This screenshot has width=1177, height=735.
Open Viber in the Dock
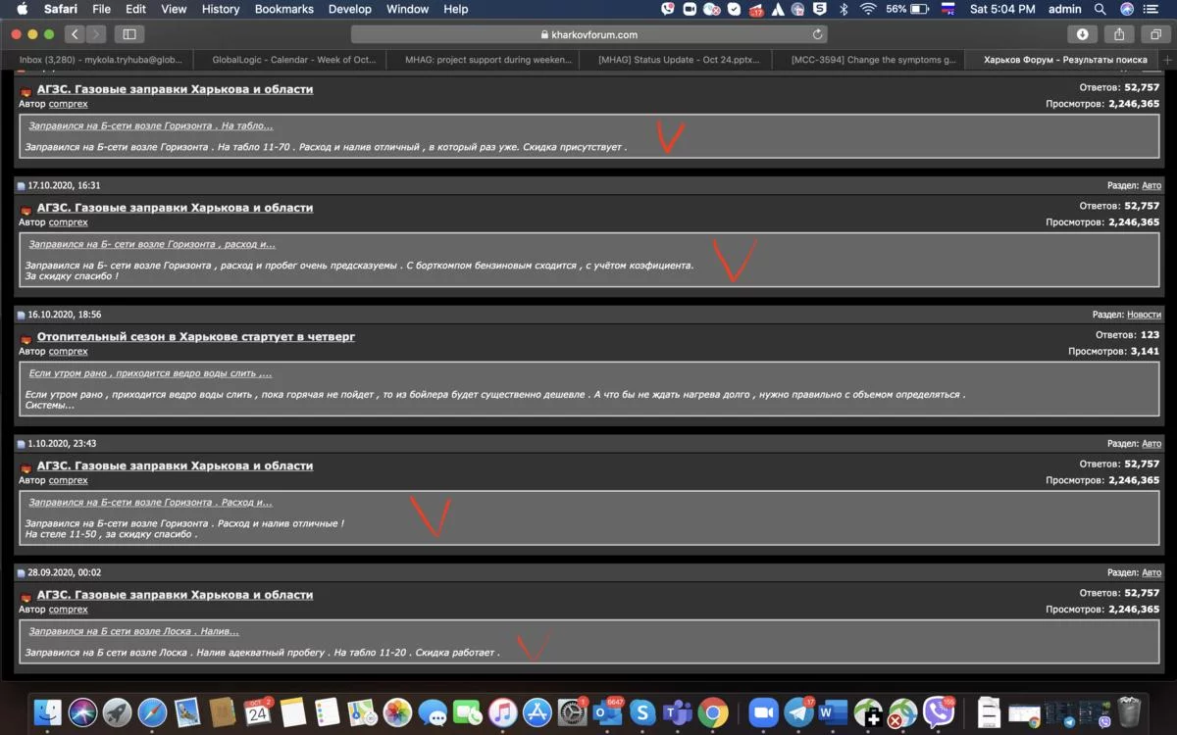point(939,712)
